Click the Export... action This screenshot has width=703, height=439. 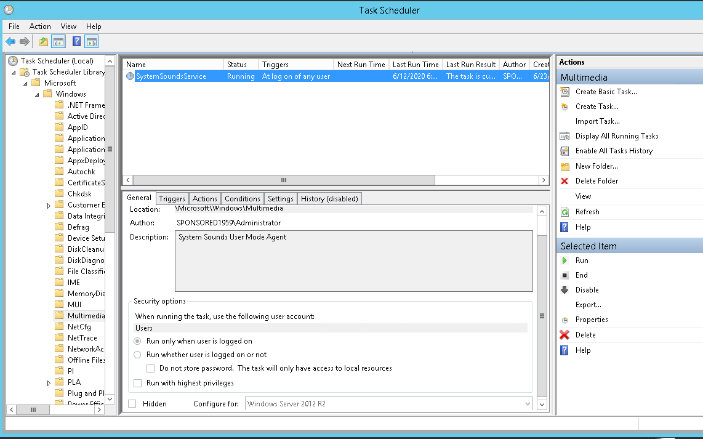tap(588, 305)
